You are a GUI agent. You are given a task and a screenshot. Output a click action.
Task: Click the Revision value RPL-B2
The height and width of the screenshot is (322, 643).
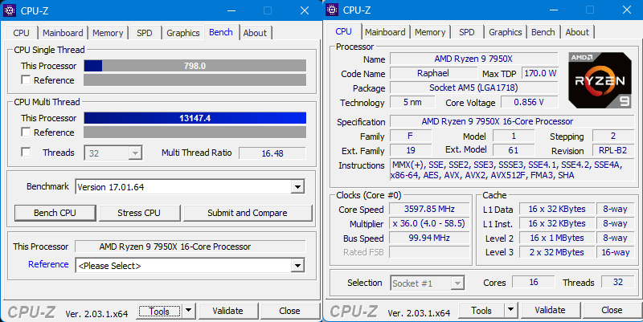(x=612, y=150)
